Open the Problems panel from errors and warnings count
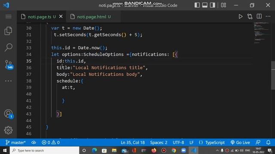 coord(51,142)
